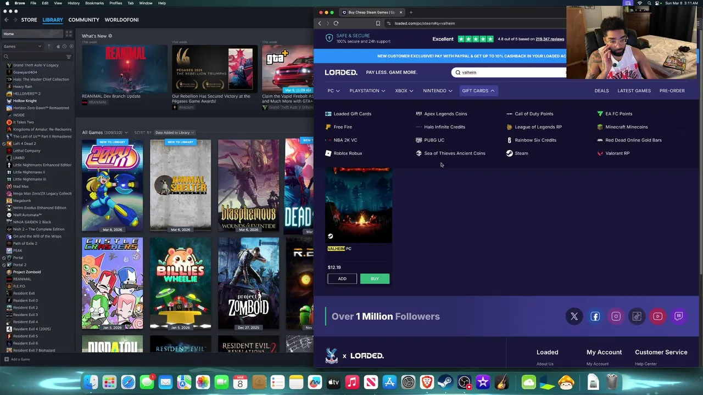The height and width of the screenshot is (395, 703).
Task: Click Add a Game plus icon
Action: (7, 359)
